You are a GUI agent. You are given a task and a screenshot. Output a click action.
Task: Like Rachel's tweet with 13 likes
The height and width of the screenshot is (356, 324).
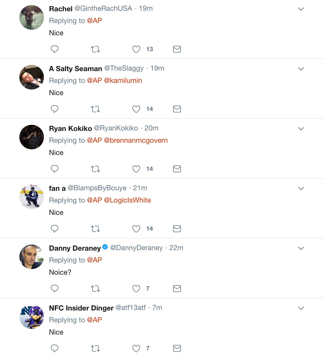click(136, 49)
